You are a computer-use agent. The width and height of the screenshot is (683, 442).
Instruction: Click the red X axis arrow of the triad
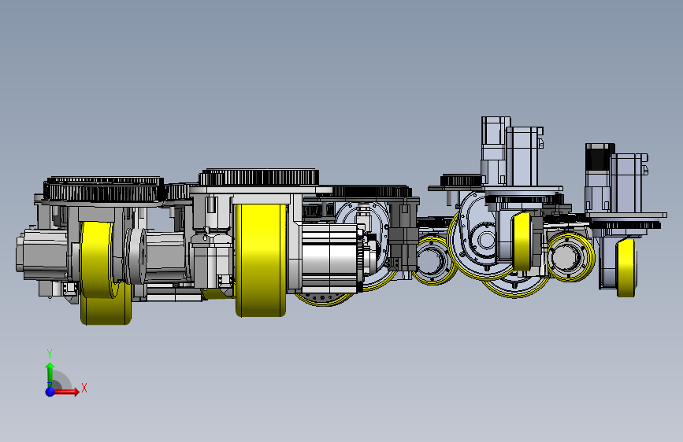pos(67,392)
